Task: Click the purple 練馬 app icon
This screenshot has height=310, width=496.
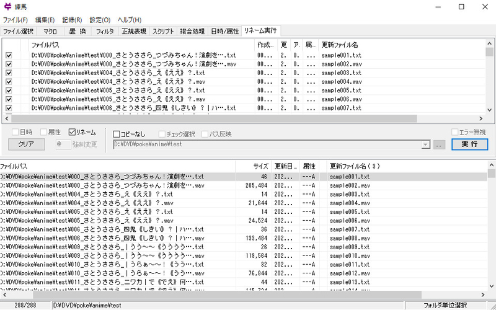Action: 8,7
